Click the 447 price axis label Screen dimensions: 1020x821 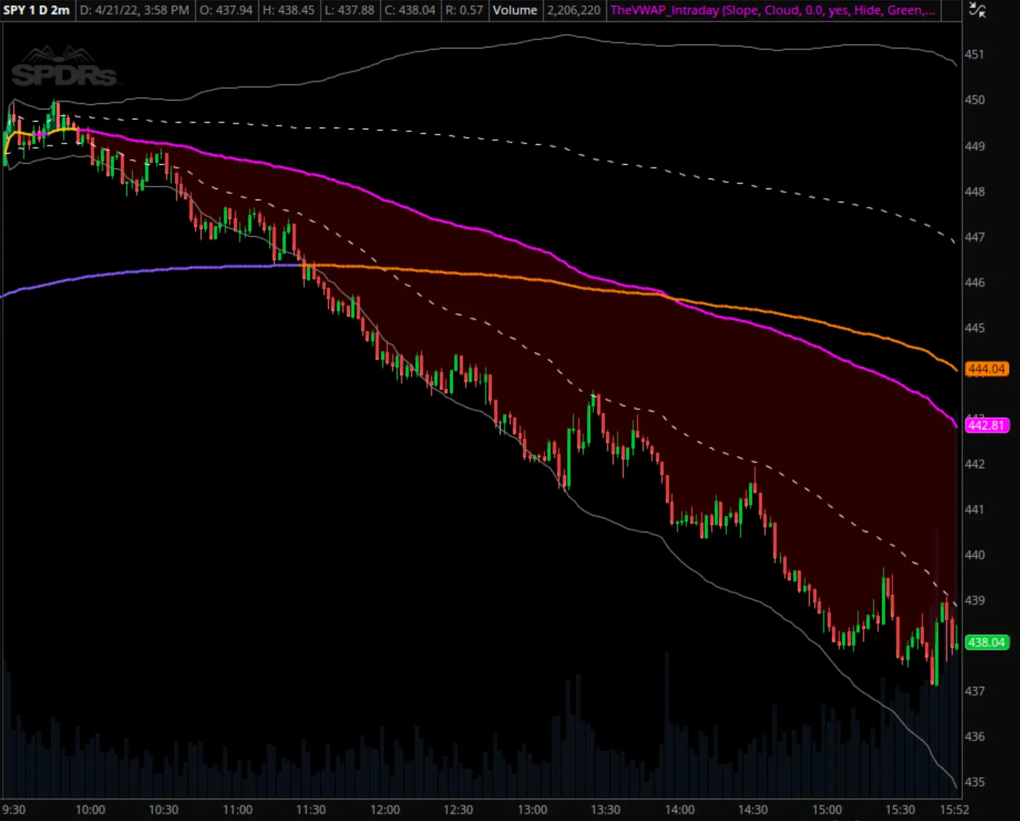[x=975, y=237]
